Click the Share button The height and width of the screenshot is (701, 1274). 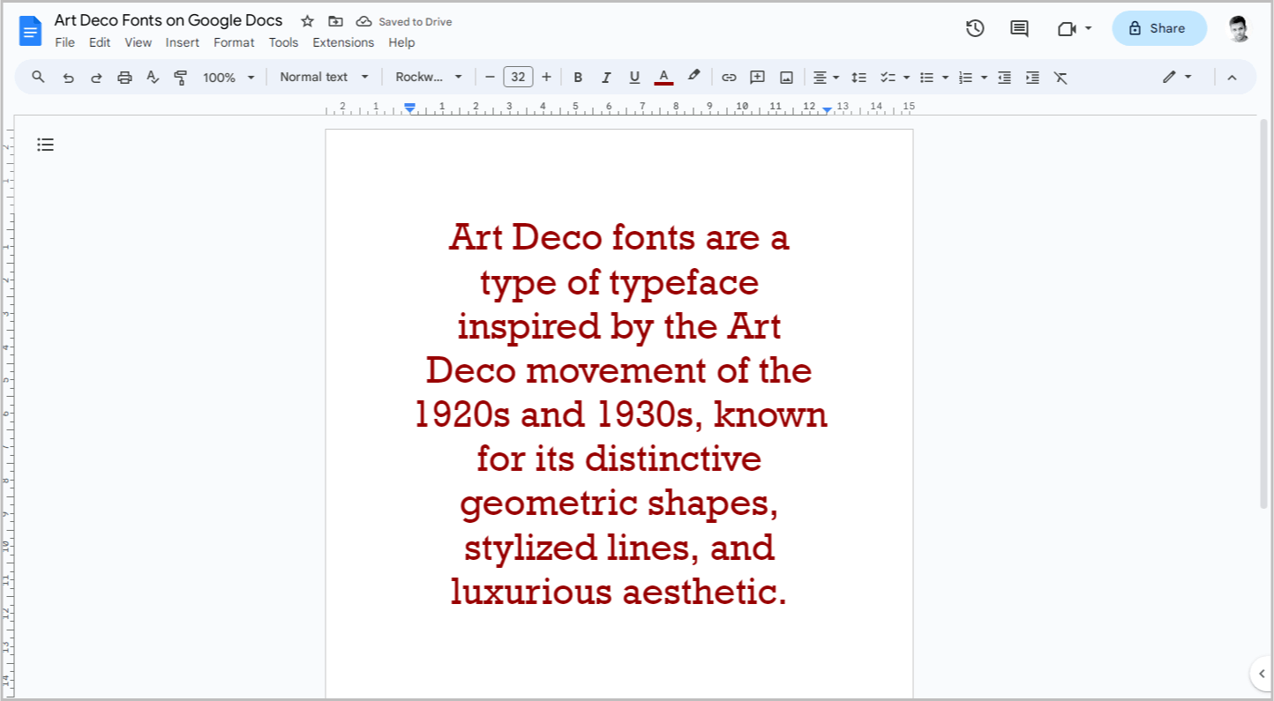coord(1158,27)
